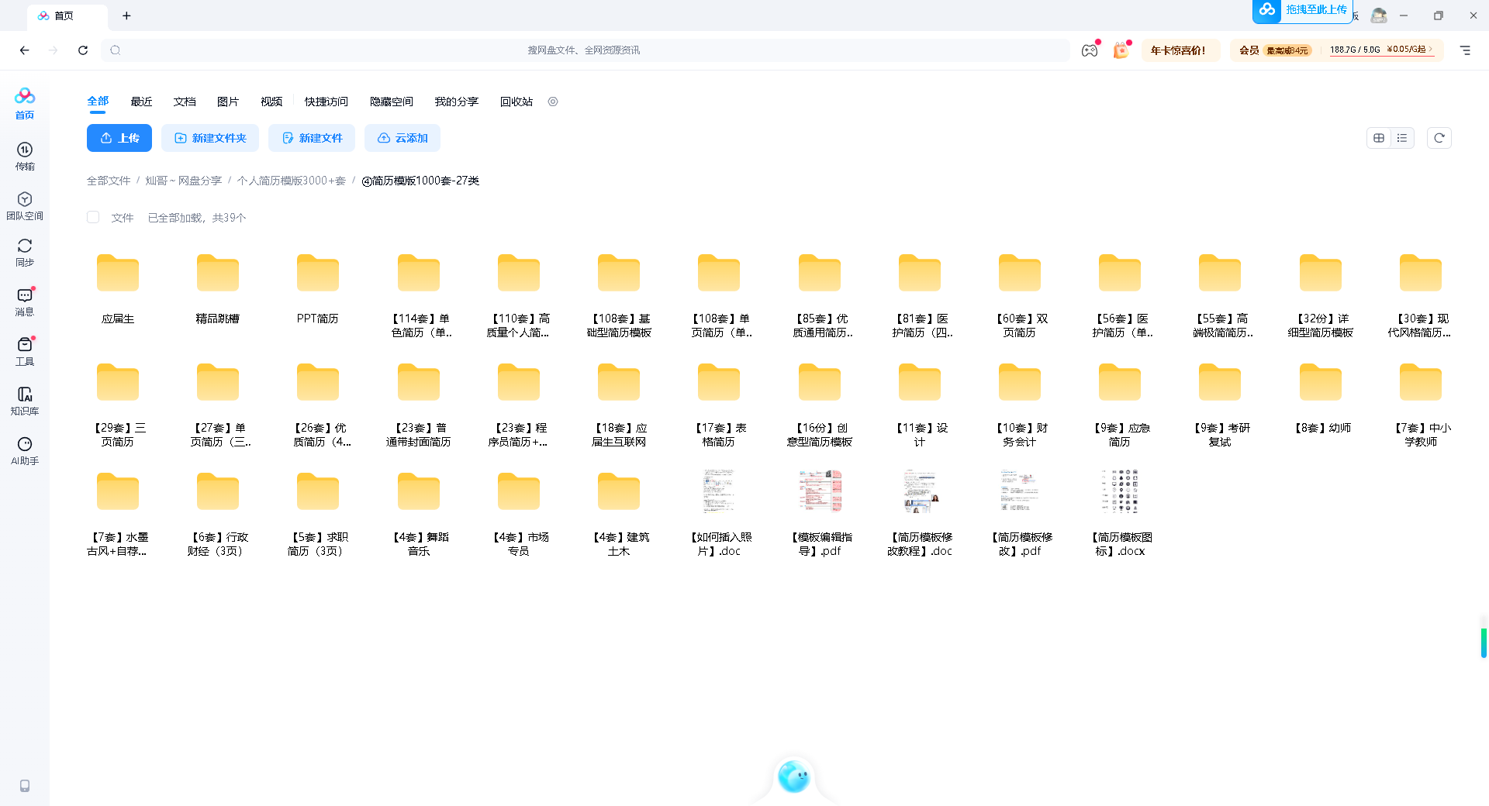This screenshot has width=1489, height=806.
Task: Switch to the 视频 tab
Action: 271,102
